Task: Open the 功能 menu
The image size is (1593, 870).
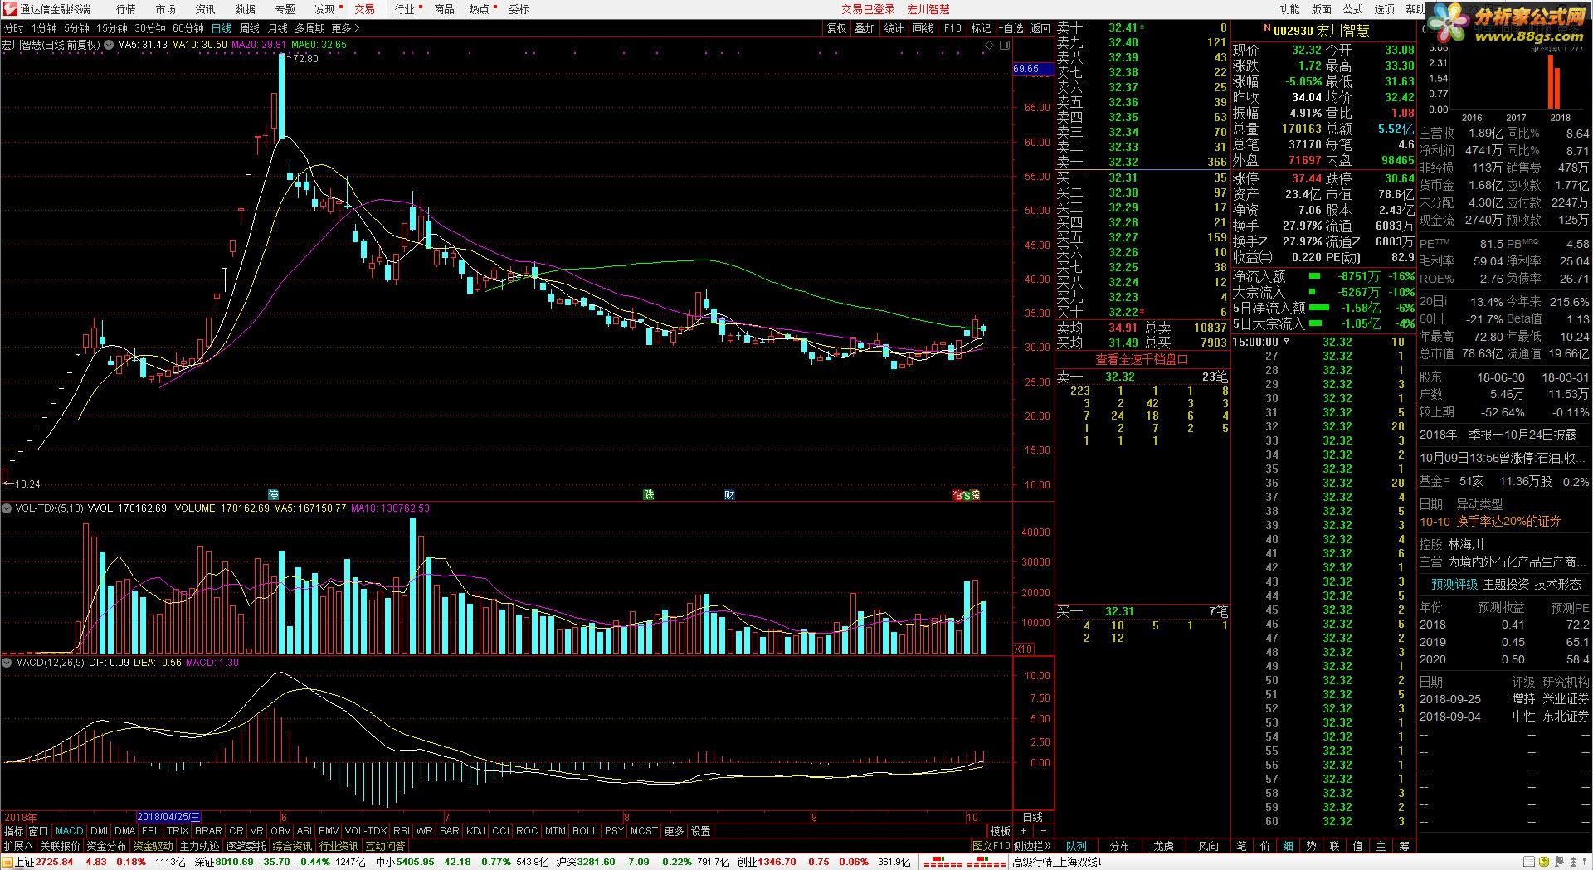Action: [x=1289, y=9]
